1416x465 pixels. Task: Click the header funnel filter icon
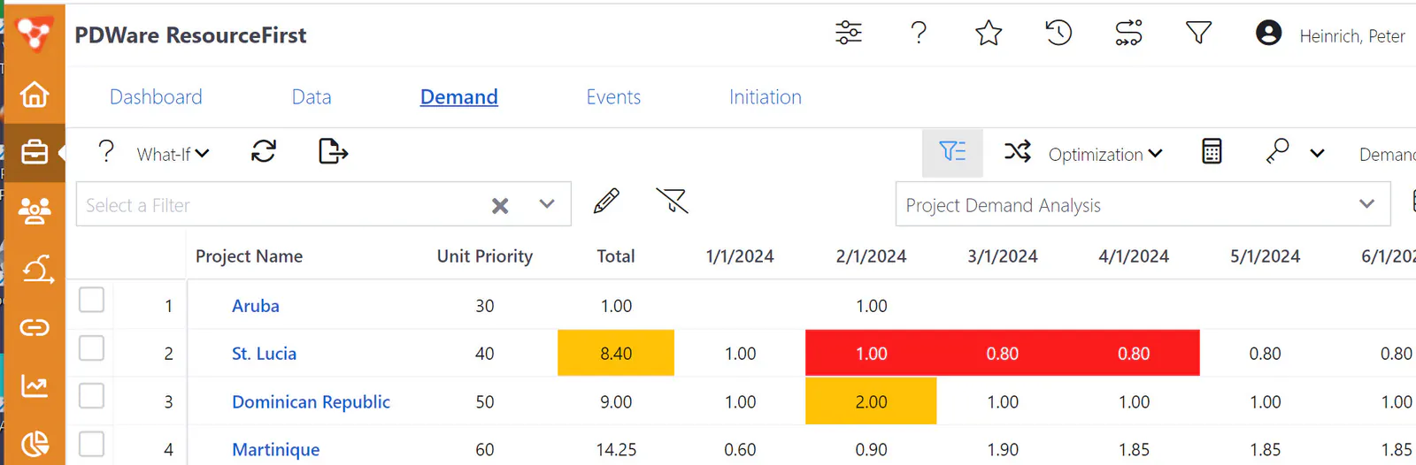(1198, 33)
